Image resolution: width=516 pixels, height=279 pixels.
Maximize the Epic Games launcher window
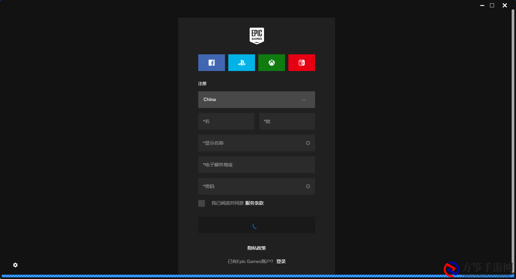click(x=492, y=5)
